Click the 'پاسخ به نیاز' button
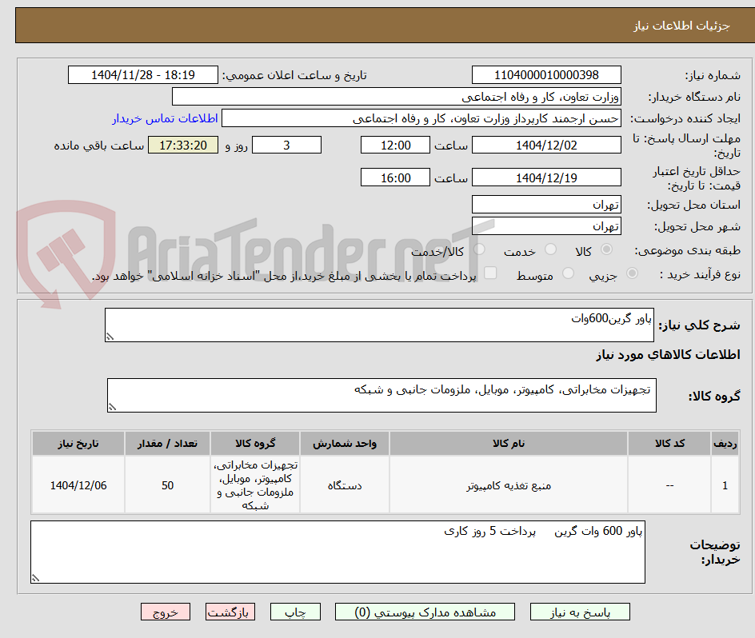Screen dimensions: 755x638 (x=580, y=612)
